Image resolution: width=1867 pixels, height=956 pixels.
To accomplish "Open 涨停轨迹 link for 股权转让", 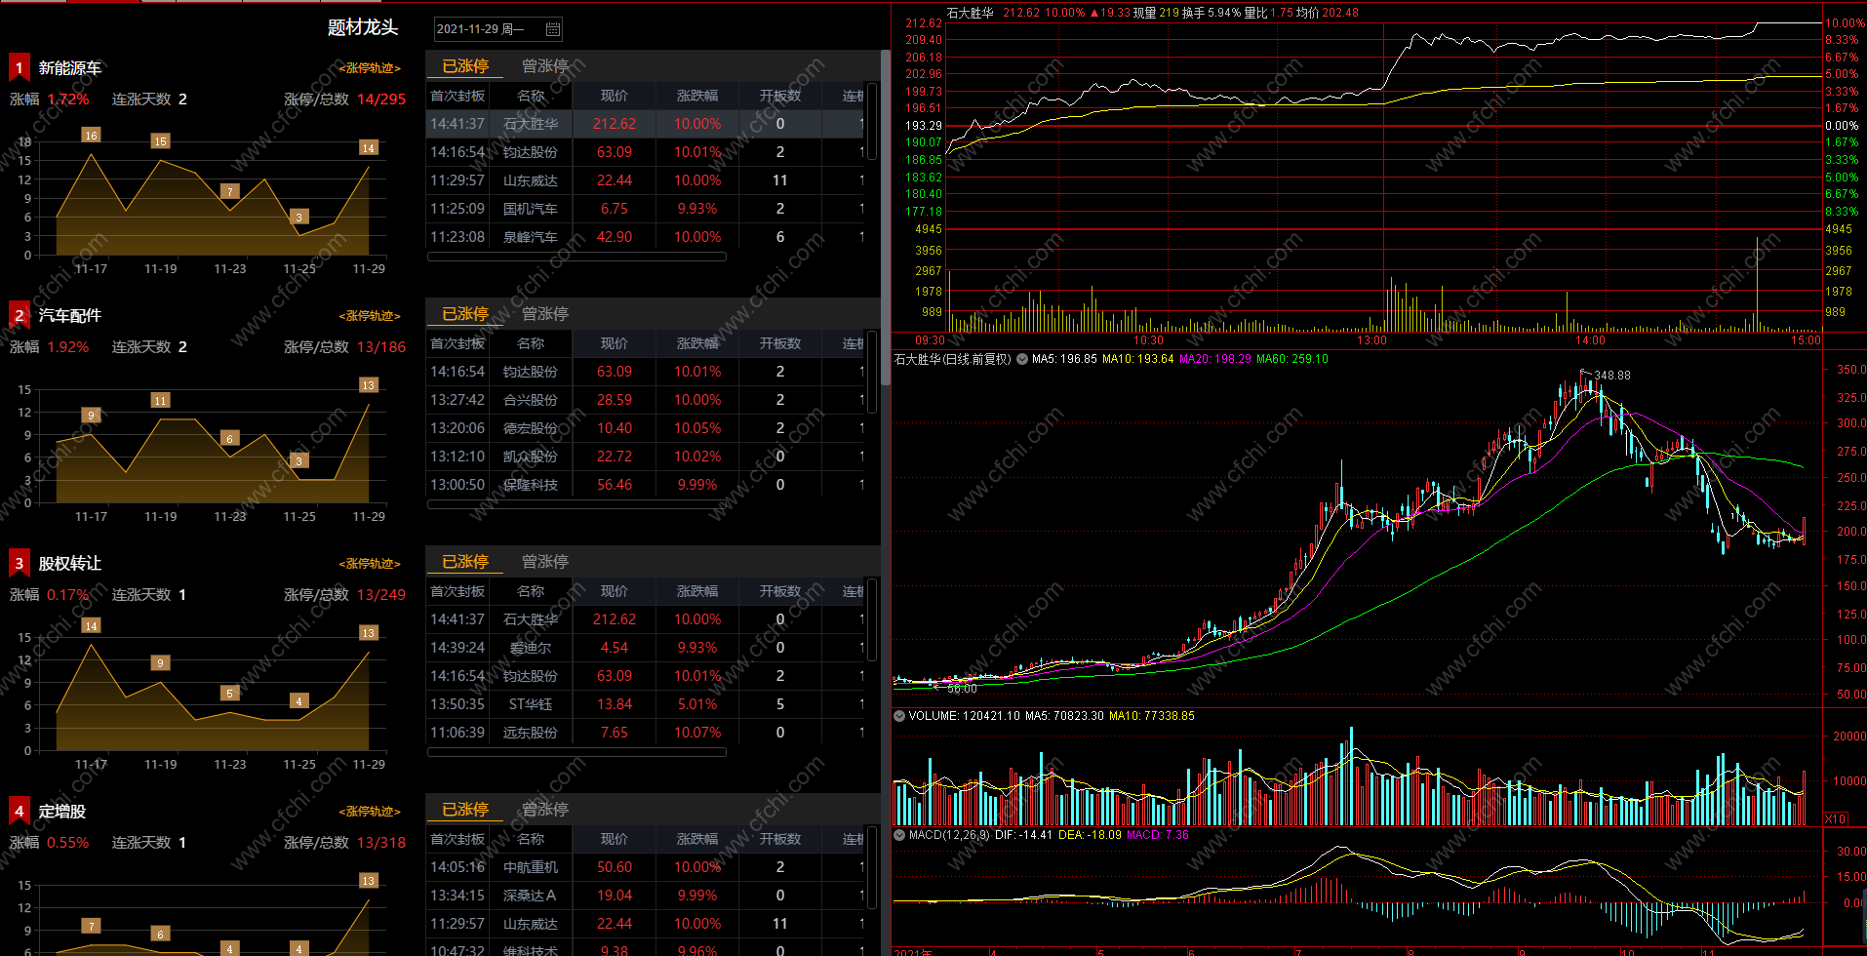I will point(370,564).
